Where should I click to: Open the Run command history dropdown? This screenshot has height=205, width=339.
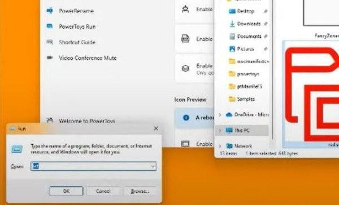click(x=153, y=166)
